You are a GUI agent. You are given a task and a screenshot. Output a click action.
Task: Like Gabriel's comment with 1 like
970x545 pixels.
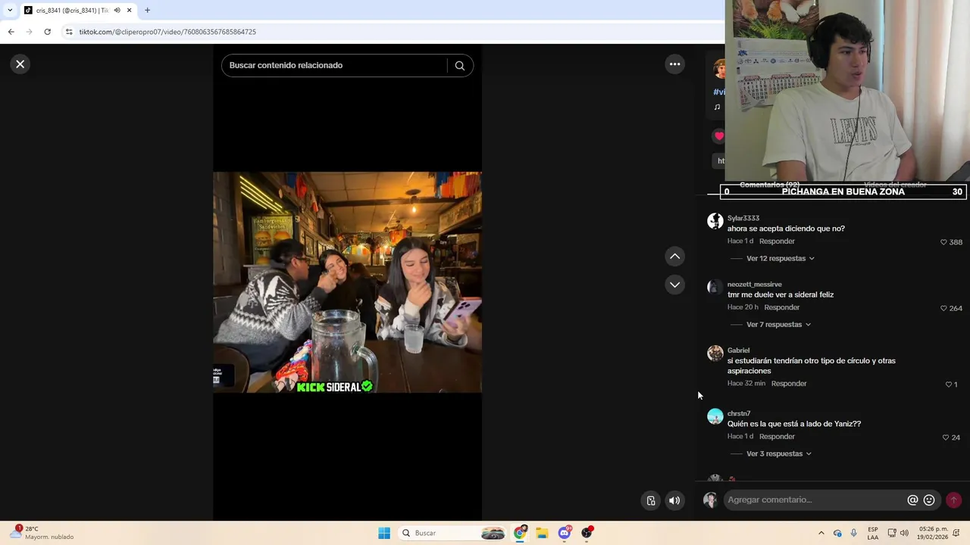tap(948, 385)
